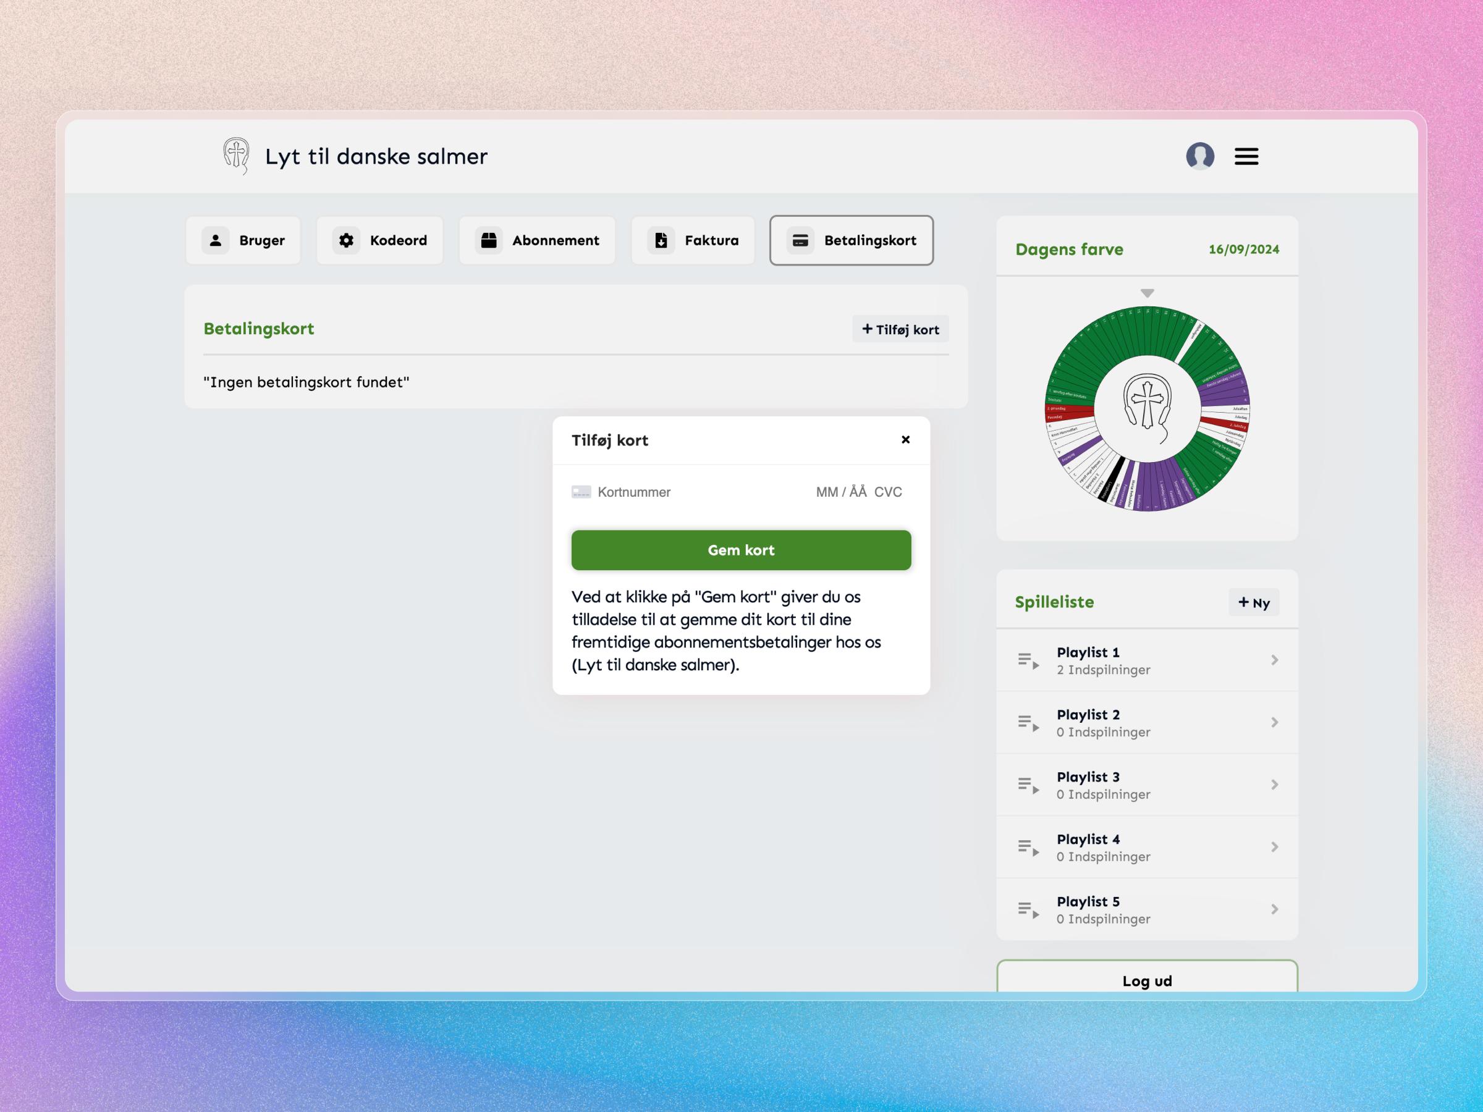Click the playlist icon beside Playlist 1

point(1028,660)
